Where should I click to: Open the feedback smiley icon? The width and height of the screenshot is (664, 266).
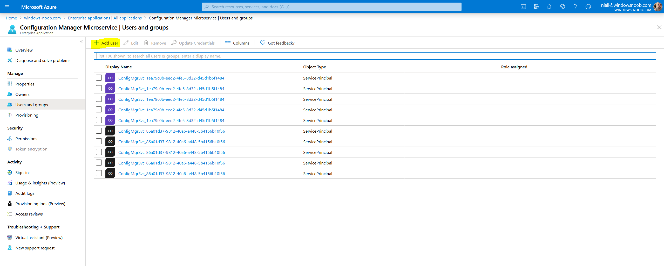pos(588,7)
